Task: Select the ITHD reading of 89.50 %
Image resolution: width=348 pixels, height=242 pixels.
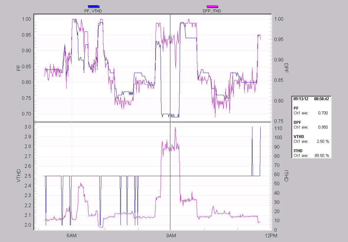Action: (322, 155)
